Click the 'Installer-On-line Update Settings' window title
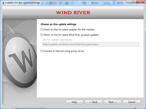 pos(23,3)
